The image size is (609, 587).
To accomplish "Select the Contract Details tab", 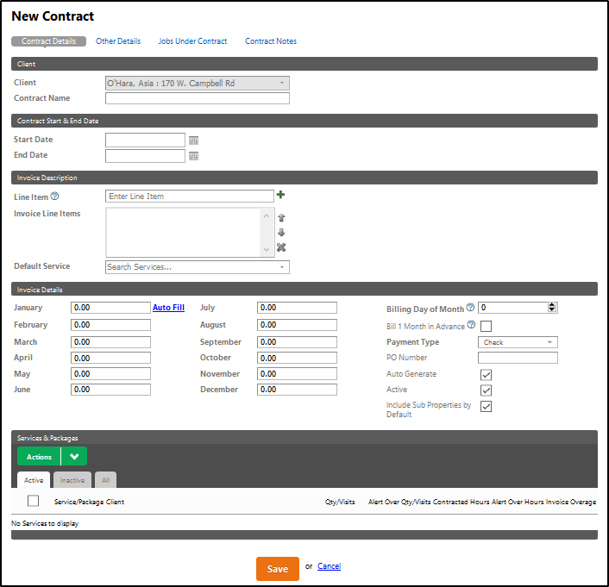I will (x=48, y=41).
